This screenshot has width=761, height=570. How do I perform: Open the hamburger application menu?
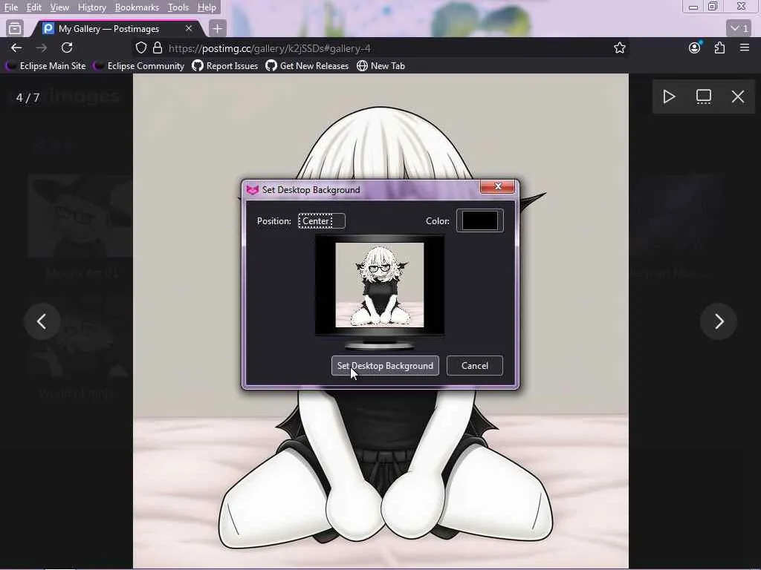point(745,47)
